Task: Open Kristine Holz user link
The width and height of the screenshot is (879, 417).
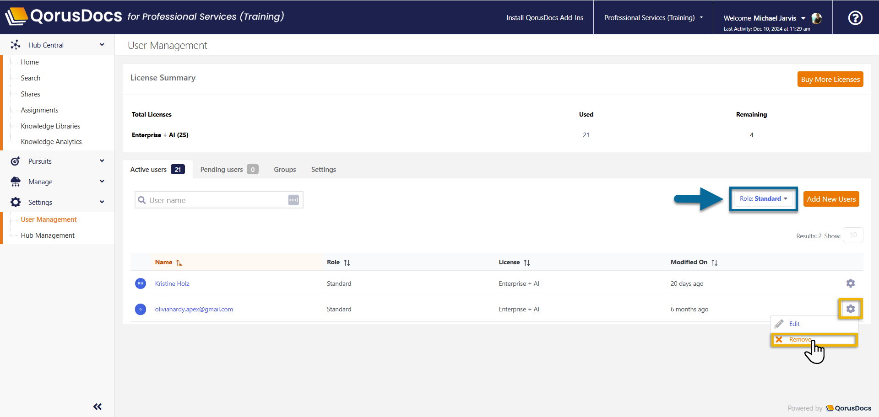Action: 172,283
